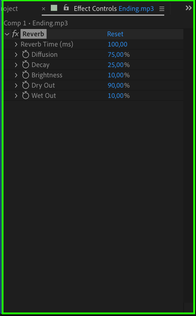
Task: Click the Diffusion stopwatch icon
Action: pyautogui.click(x=26, y=55)
